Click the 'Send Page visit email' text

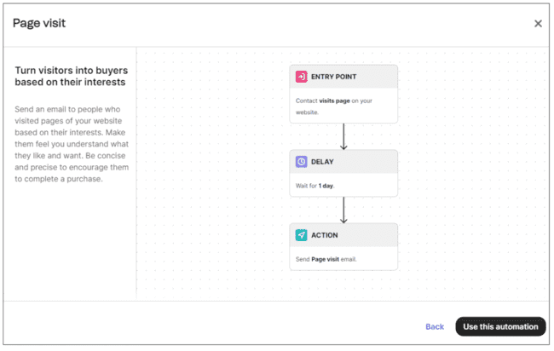point(333,257)
